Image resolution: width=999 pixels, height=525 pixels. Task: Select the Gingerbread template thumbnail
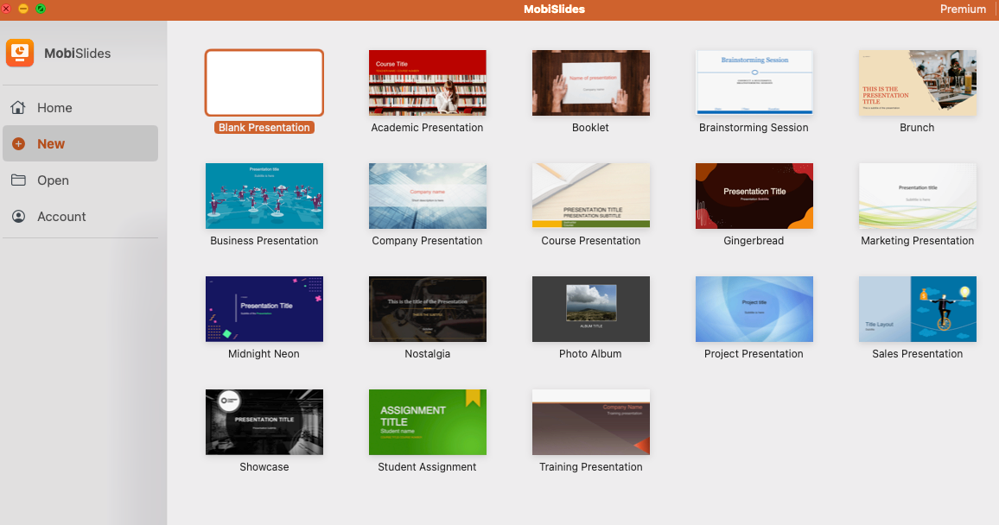754,196
